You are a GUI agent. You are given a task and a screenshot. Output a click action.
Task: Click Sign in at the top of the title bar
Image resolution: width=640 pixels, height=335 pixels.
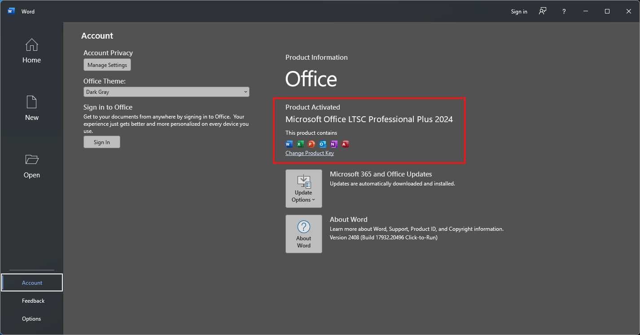tap(519, 11)
